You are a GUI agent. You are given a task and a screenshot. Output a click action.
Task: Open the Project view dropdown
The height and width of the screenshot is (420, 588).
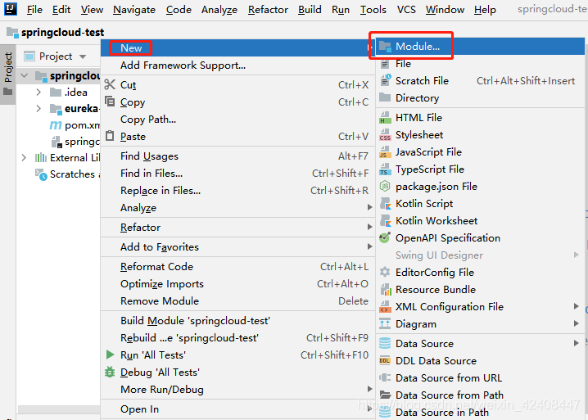click(81, 56)
